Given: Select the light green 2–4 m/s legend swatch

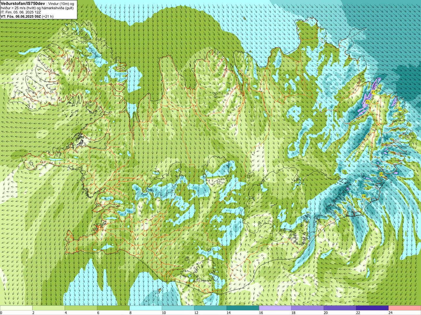Looking at the screenshot, I should pyautogui.click(x=49, y=308).
